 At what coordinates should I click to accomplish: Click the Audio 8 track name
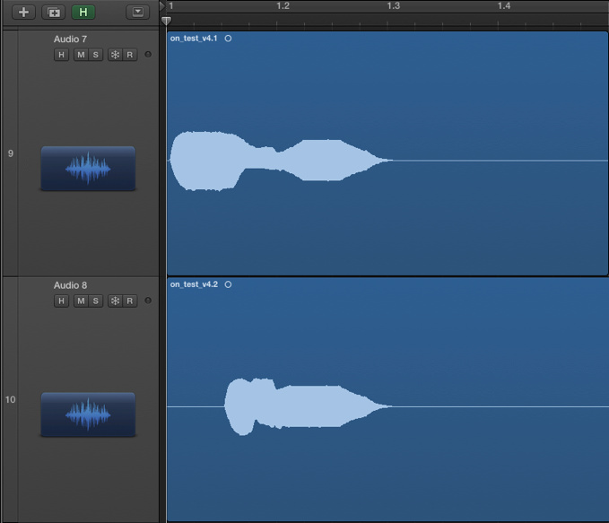click(x=70, y=285)
